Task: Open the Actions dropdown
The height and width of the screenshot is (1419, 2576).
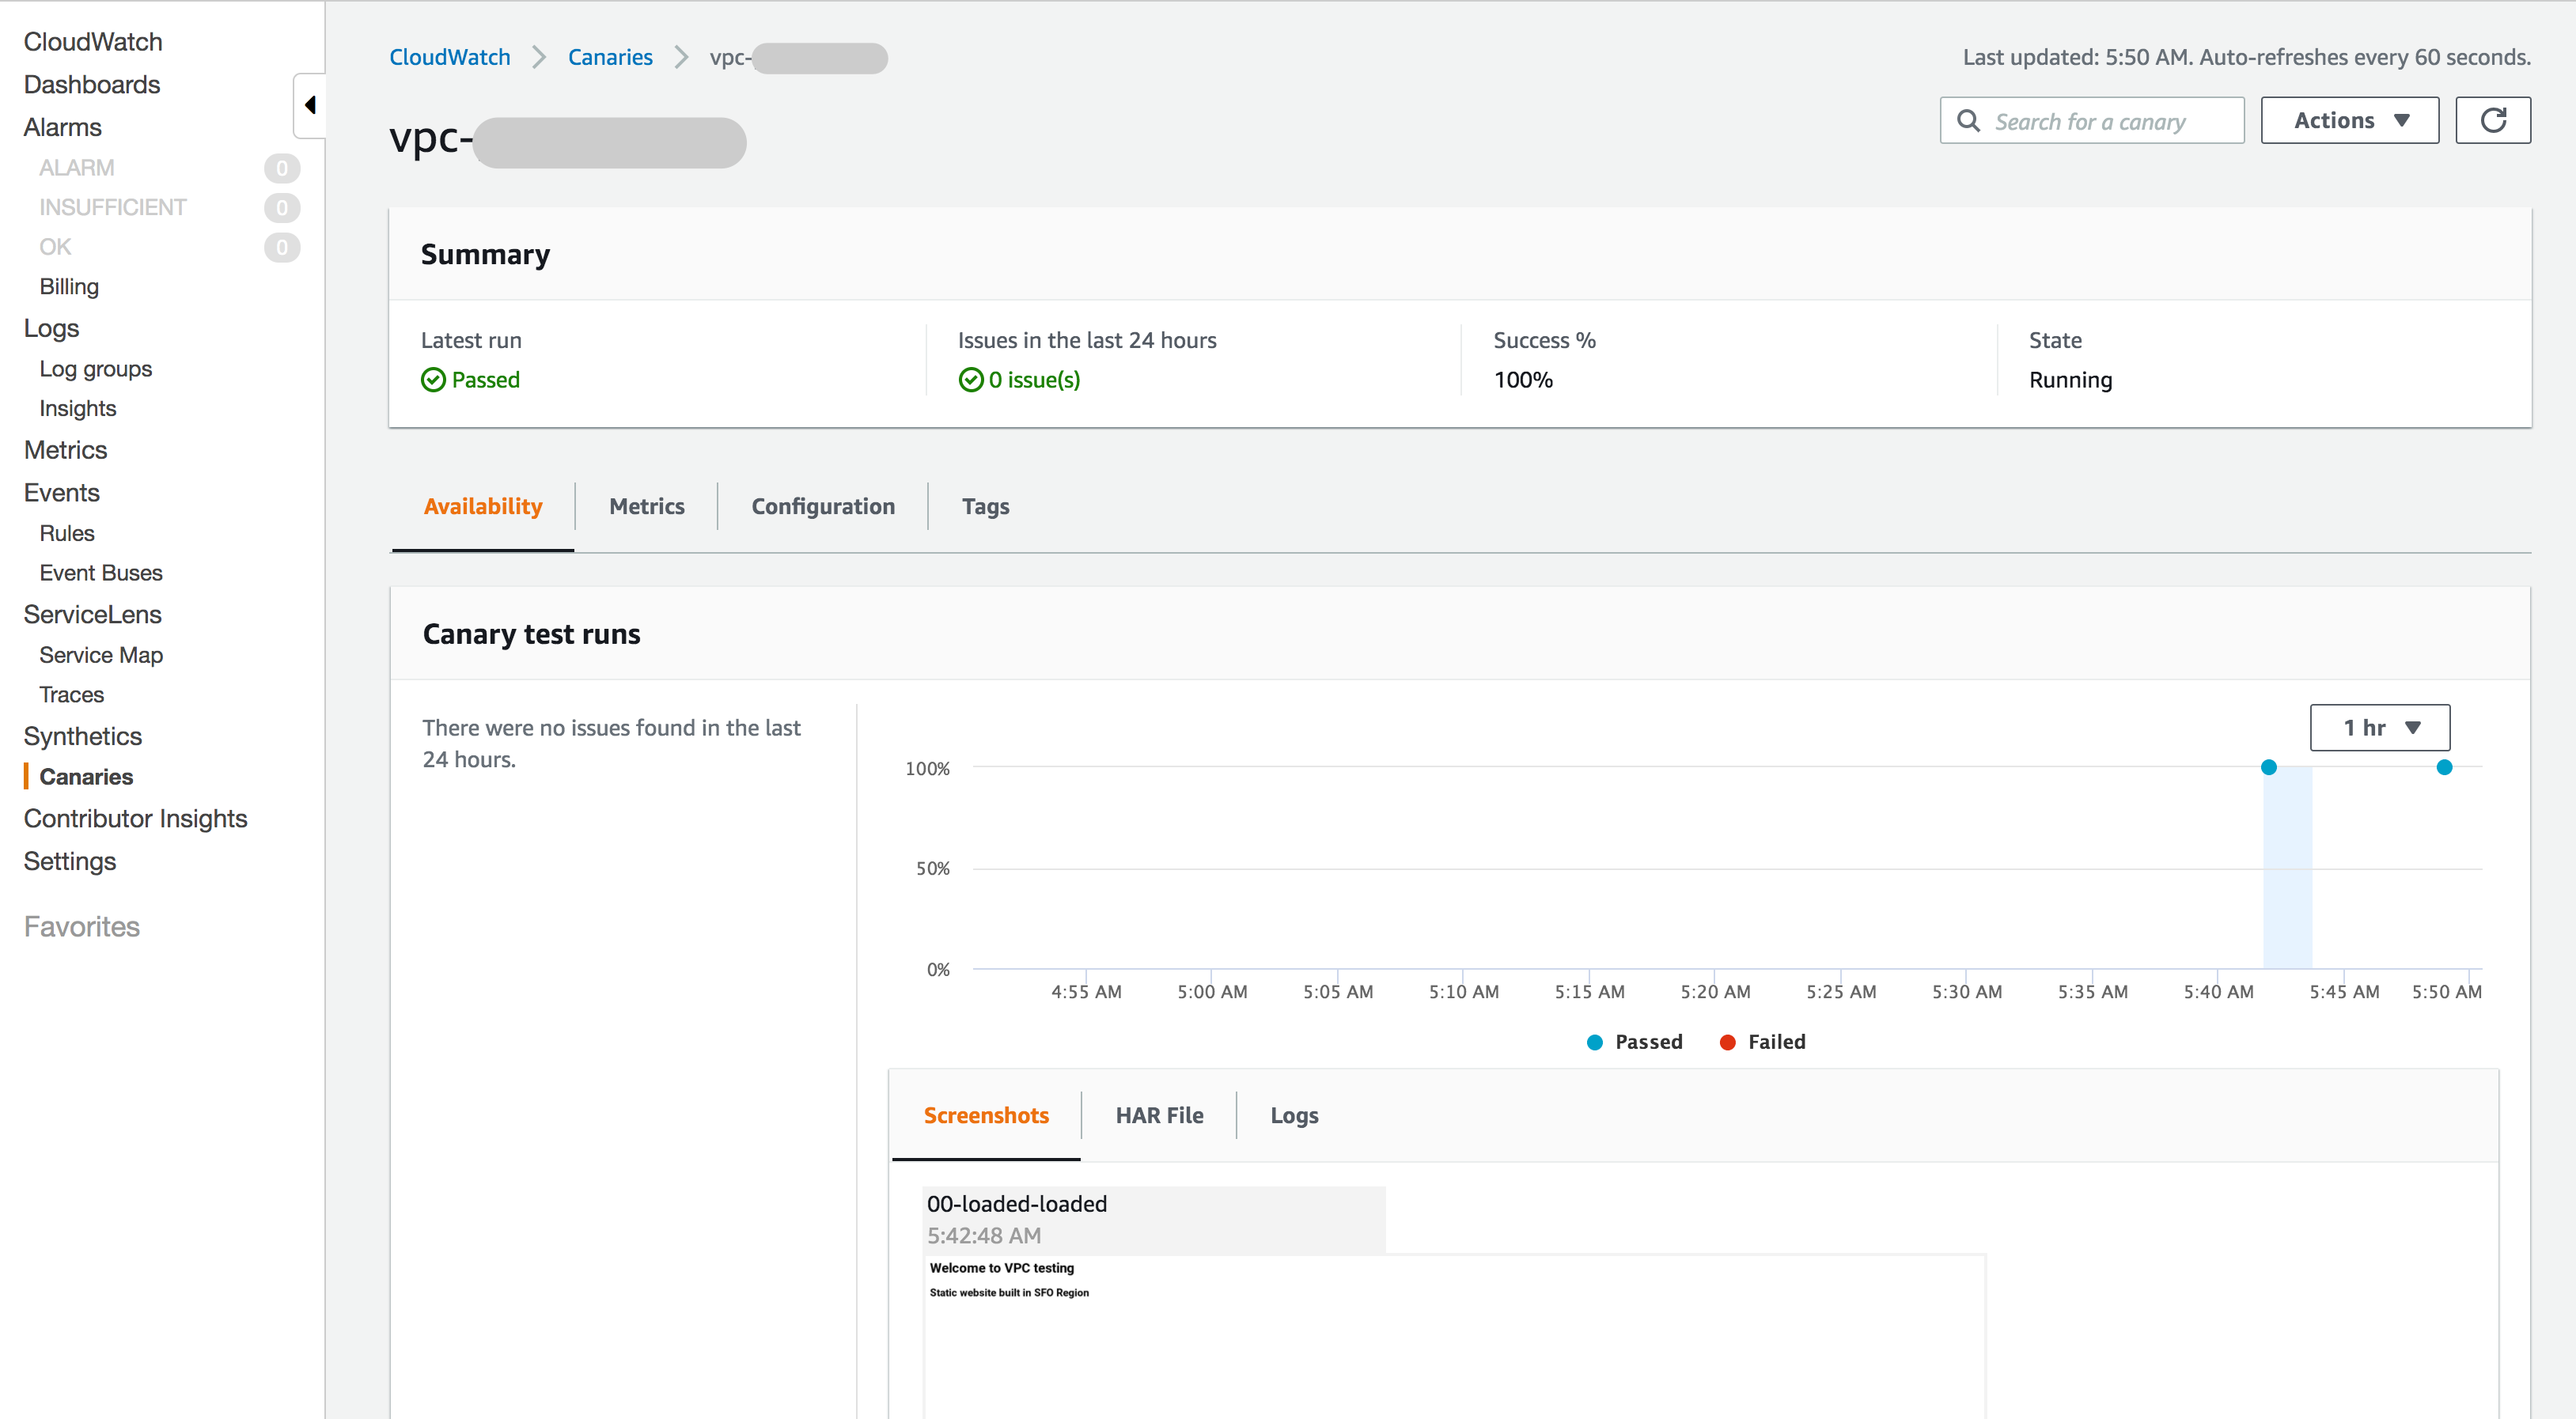Action: (x=2349, y=120)
